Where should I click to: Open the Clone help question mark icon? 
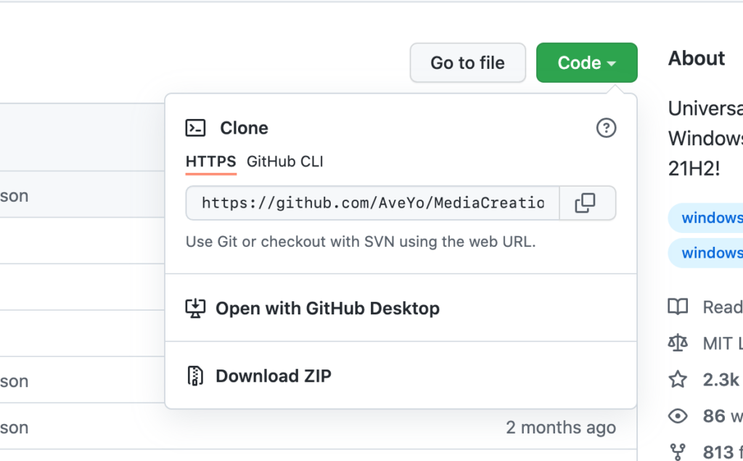point(606,128)
